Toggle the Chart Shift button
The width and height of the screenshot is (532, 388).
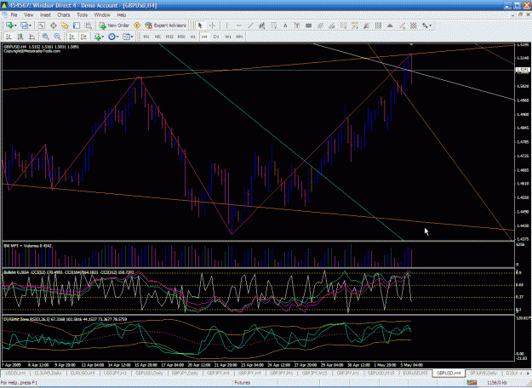[x=83, y=37]
